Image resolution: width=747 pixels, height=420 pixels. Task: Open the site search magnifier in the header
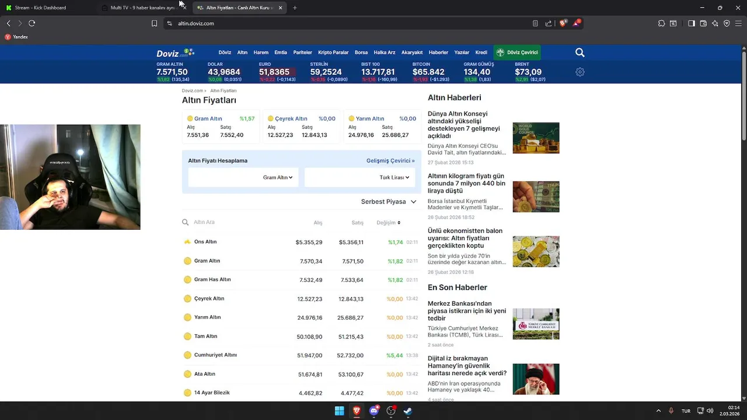[580, 52]
